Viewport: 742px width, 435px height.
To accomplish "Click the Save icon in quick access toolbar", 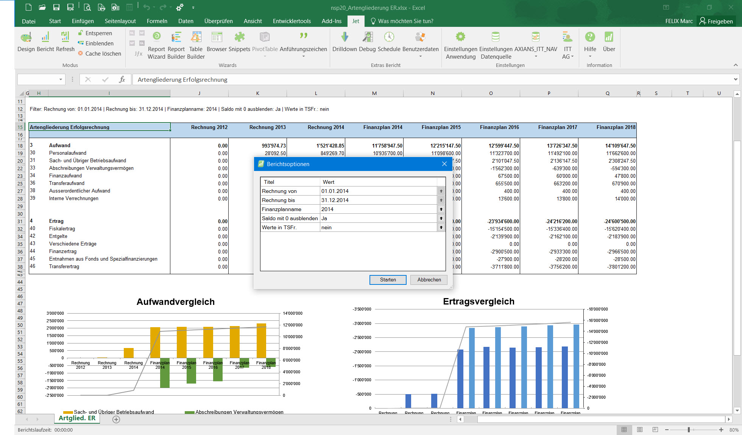I will tap(56, 7).
